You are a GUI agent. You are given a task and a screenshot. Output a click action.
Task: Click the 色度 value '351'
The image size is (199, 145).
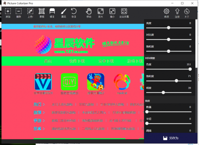pyautogui.click(x=189, y=64)
